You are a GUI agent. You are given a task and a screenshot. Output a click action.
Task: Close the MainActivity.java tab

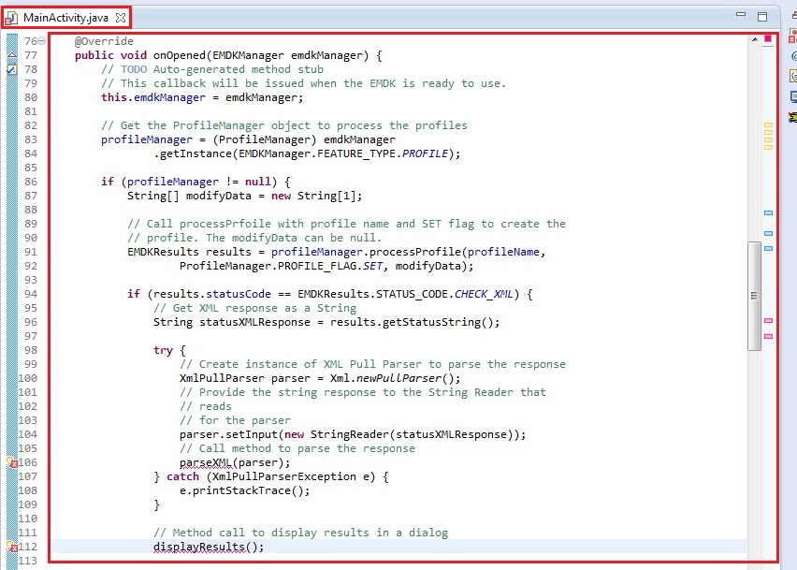coord(121,17)
